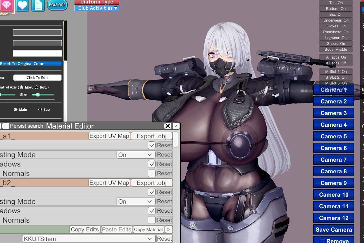364x243 pixels.
Task: Click the arrow button beside Material Editor close
Action: (x=176, y=126)
